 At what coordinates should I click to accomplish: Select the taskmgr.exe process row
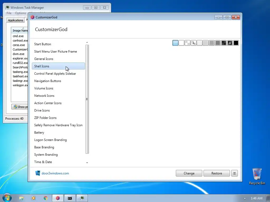tap(20, 81)
